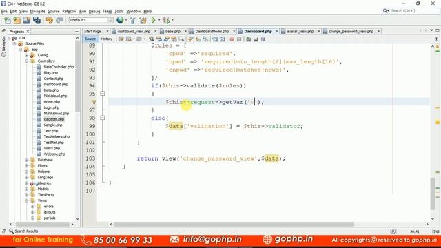Viewport: 441px width, 248px height.
Task: Click the maximize editor window icon beside tabs
Action: point(438,30)
